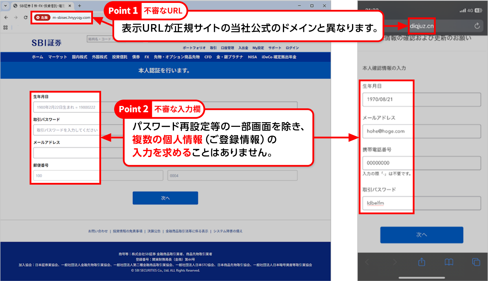Tap the 次へ button on mobile page

pos(421,235)
